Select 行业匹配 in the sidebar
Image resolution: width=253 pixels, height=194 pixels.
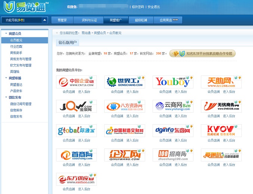pyautogui.click(x=16, y=46)
